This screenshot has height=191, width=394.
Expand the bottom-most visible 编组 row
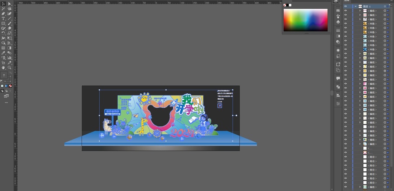(x=360, y=187)
